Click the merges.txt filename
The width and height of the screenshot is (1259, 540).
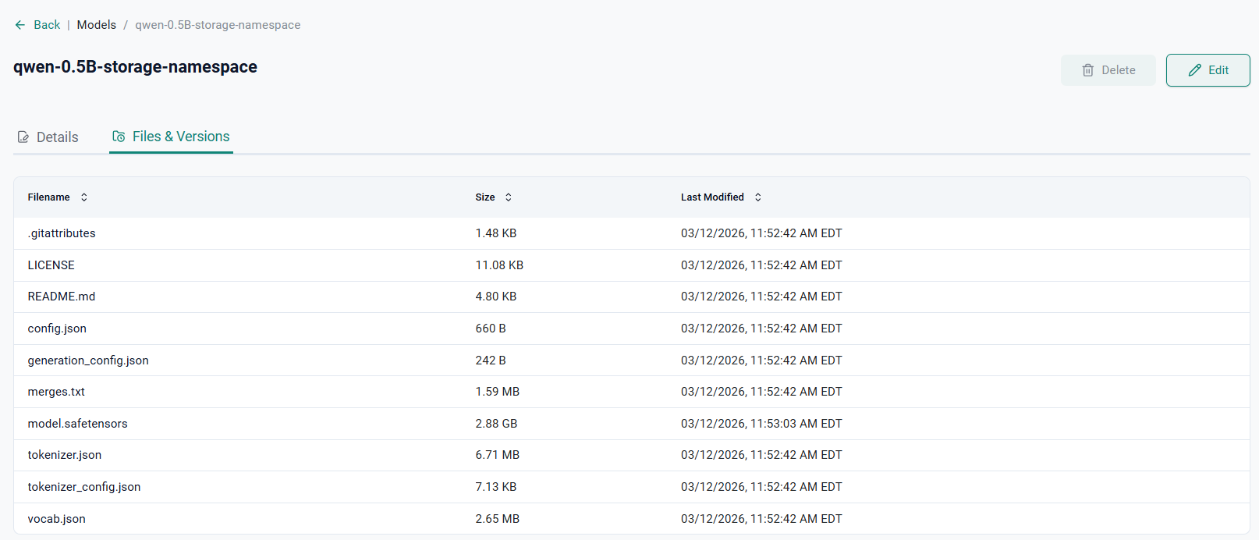56,392
